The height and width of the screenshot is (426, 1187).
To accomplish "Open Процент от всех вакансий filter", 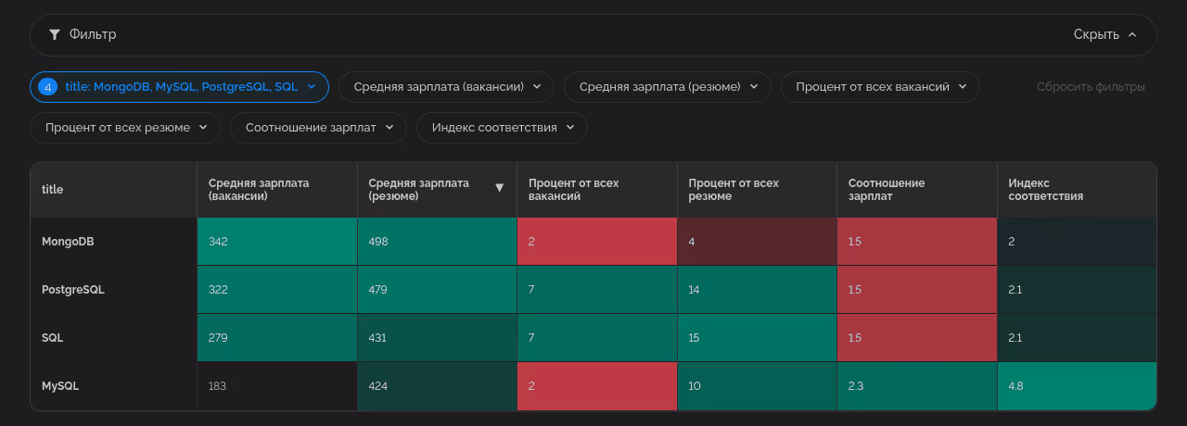I will pos(879,86).
